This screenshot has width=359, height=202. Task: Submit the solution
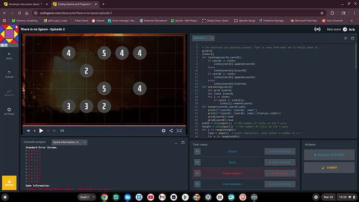click(x=329, y=168)
